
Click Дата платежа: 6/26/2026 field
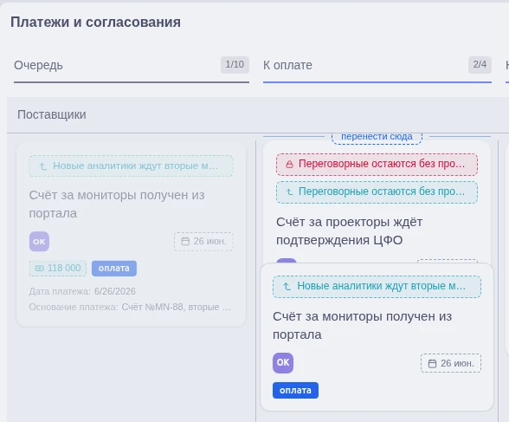(82, 291)
